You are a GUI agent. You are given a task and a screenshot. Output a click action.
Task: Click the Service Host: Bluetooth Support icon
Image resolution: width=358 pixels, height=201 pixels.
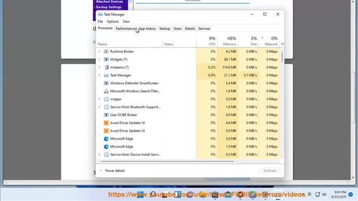(106, 107)
